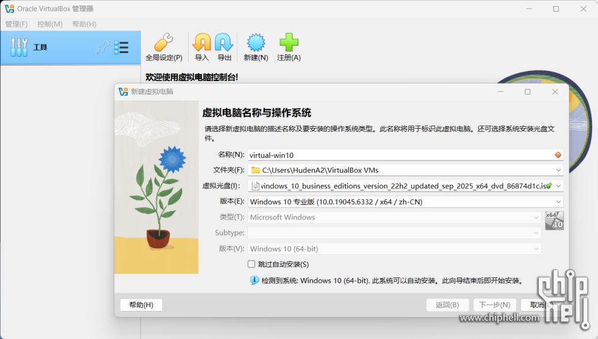598x339 pixels.
Task: Click the VirtualBox icon in dialog title bar
Action: (123, 91)
